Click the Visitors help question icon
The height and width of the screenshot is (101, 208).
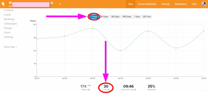[x=89, y=90]
